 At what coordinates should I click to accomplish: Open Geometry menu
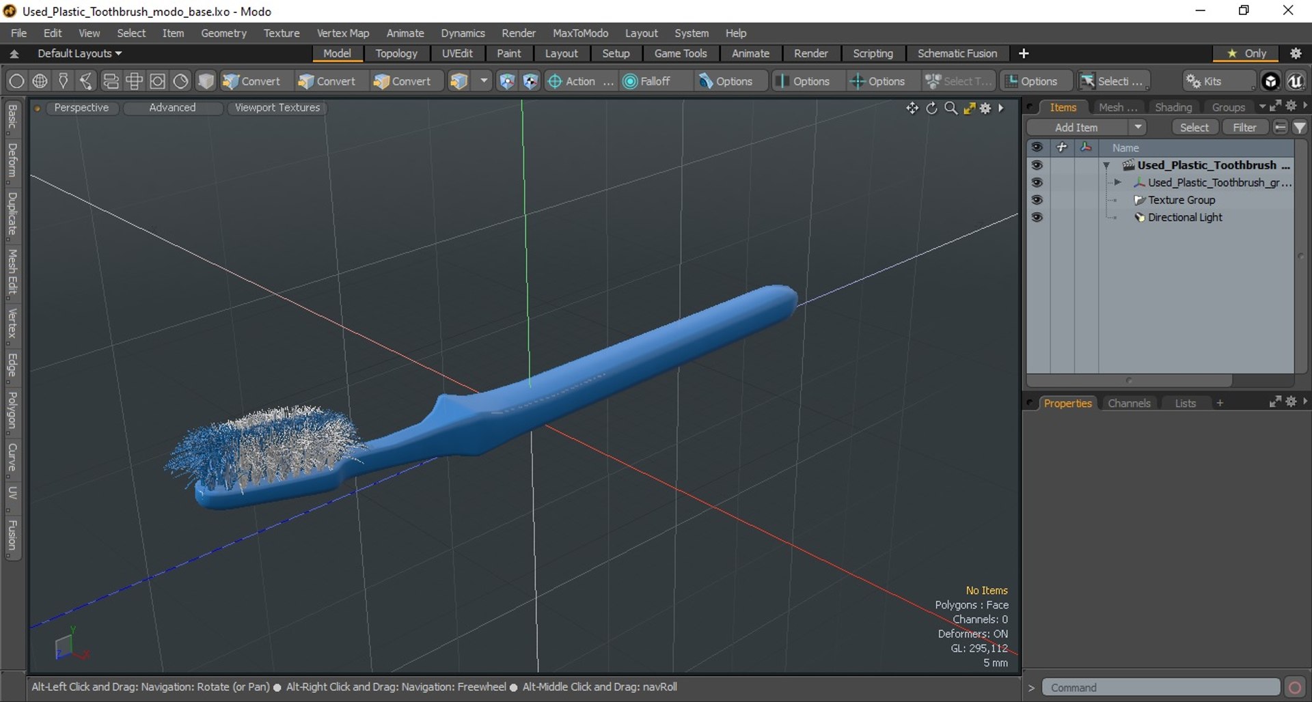click(x=223, y=33)
